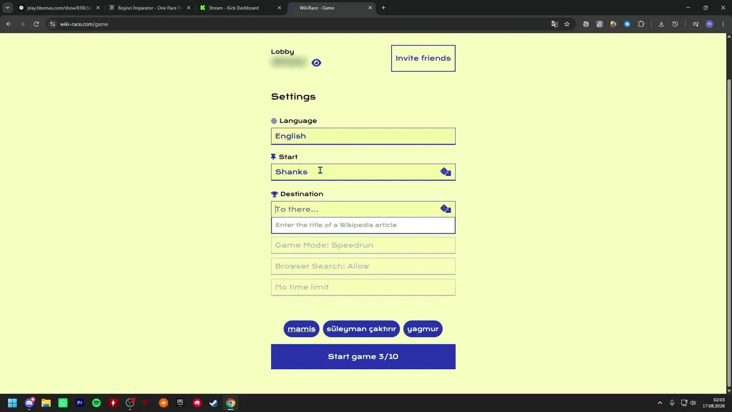Open the Shazam extension icon
The height and width of the screenshot is (412, 732).
coord(627,24)
